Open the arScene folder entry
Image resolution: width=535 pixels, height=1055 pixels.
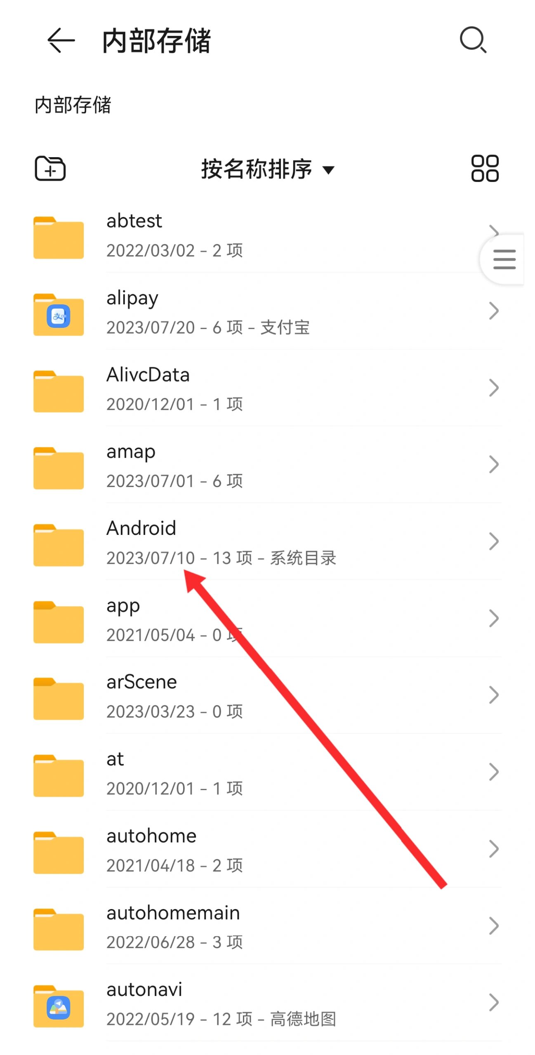(x=267, y=695)
